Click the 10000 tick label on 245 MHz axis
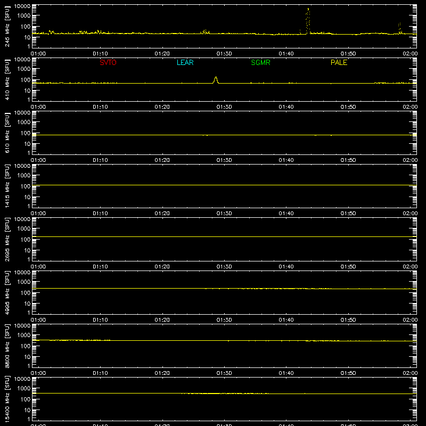The height and width of the screenshot is (426, 426). pos(22,6)
